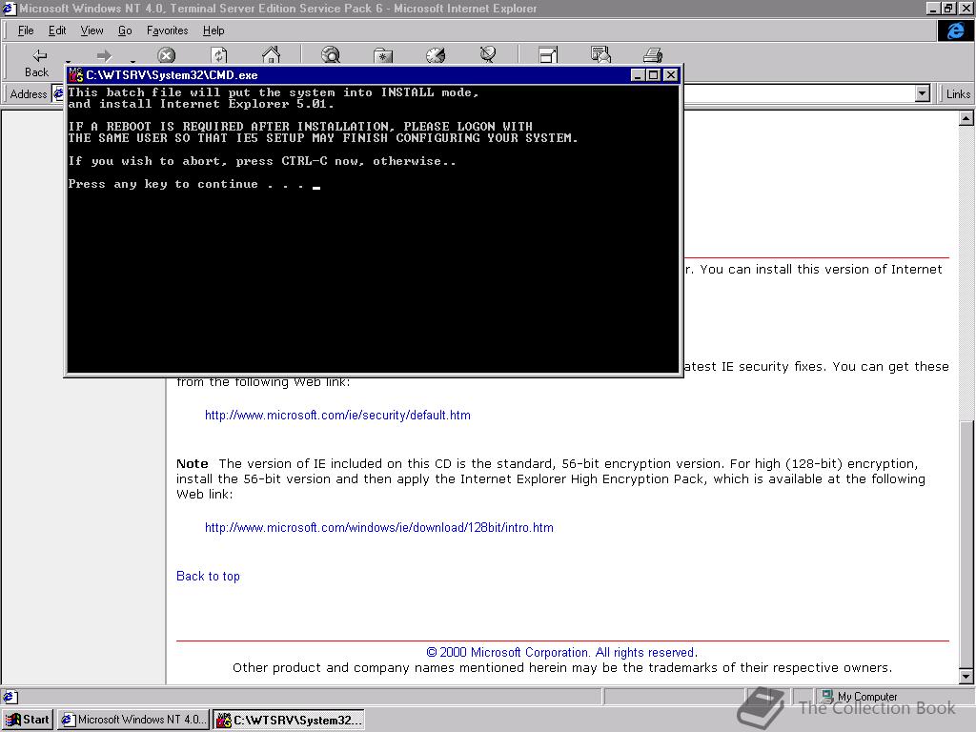Click the IE document icon in title bar
The height and width of the screenshot is (732, 976).
[x=9, y=8]
